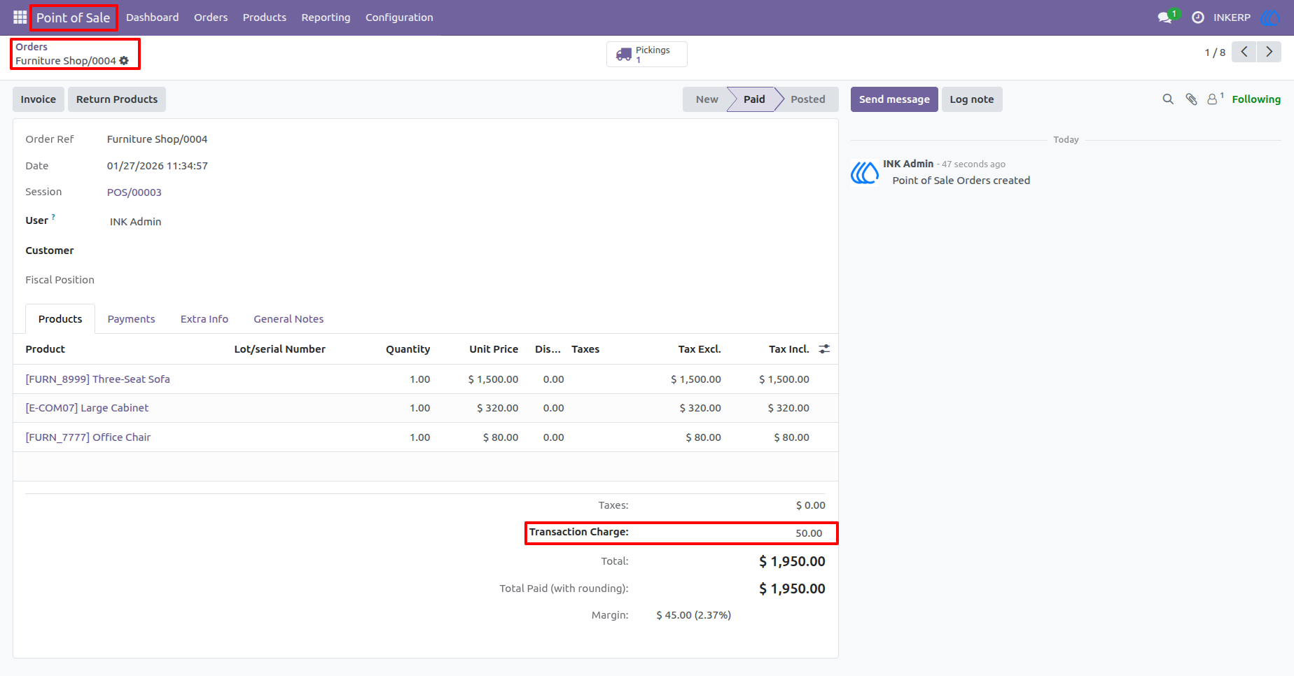The height and width of the screenshot is (676, 1294).
Task: Go to next record arrow
Action: pos(1269,52)
